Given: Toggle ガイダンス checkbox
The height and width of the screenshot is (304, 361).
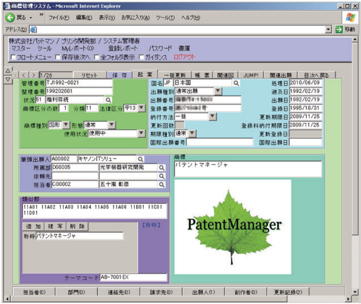Looking at the screenshot, I should 141,57.
